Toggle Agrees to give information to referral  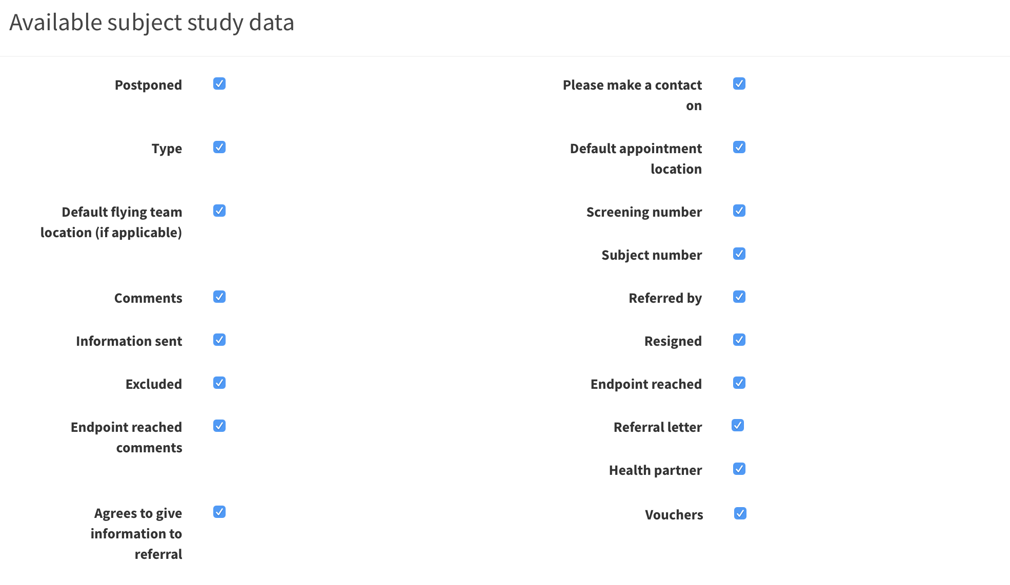point(219,512)
